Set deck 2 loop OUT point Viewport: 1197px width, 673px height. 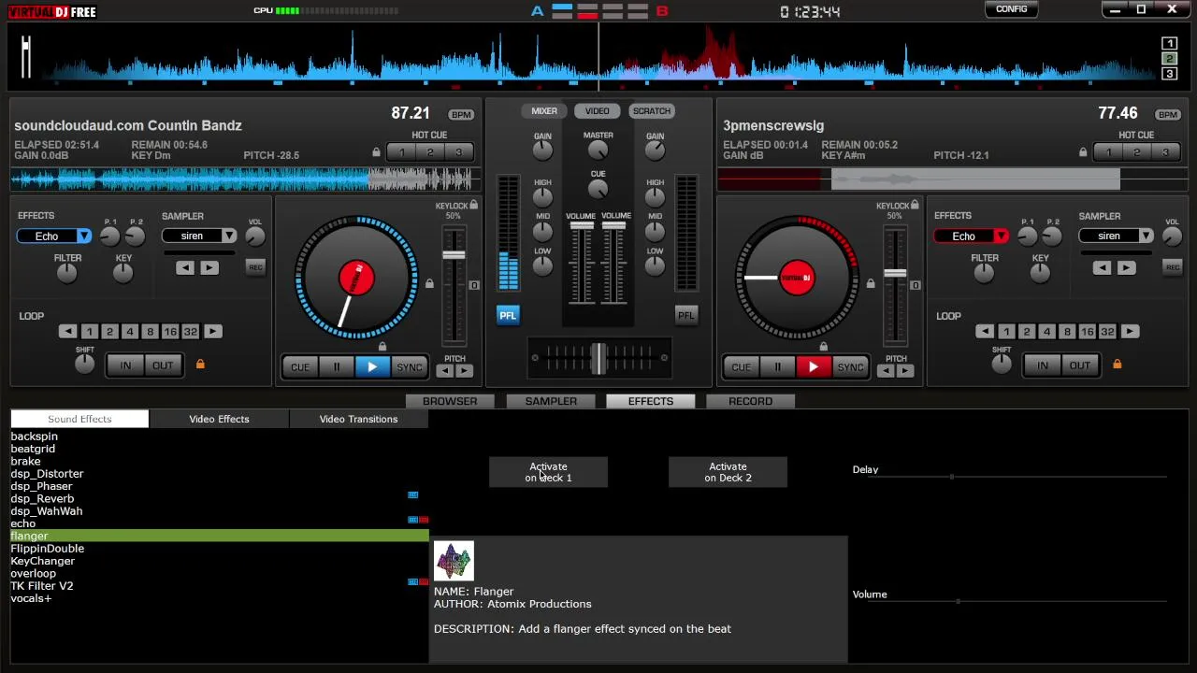coord(1080,365)
